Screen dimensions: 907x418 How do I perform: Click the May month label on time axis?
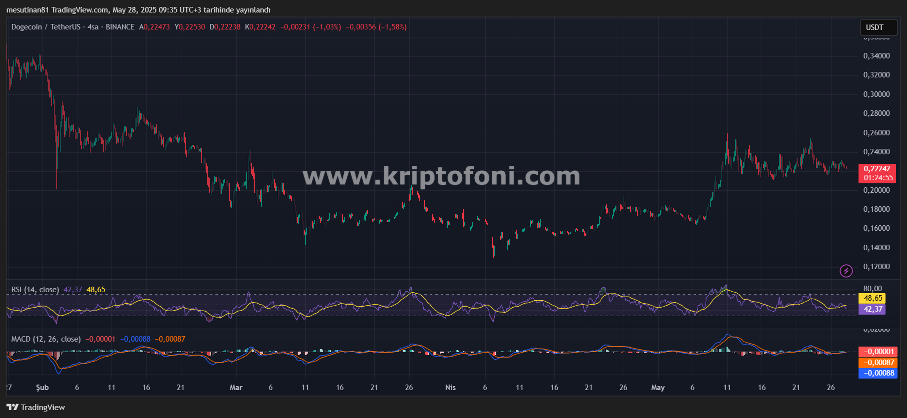pyautogui.click(x=658, y=388)
